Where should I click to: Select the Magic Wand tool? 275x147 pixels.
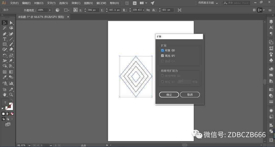(5, 28)
